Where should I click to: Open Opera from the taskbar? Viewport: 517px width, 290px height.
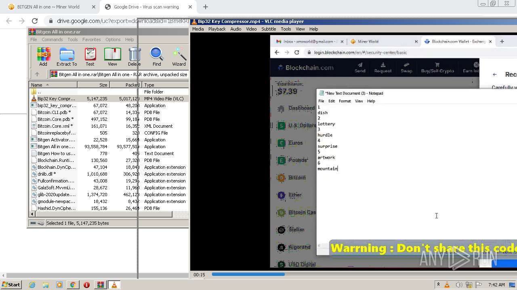86,285
